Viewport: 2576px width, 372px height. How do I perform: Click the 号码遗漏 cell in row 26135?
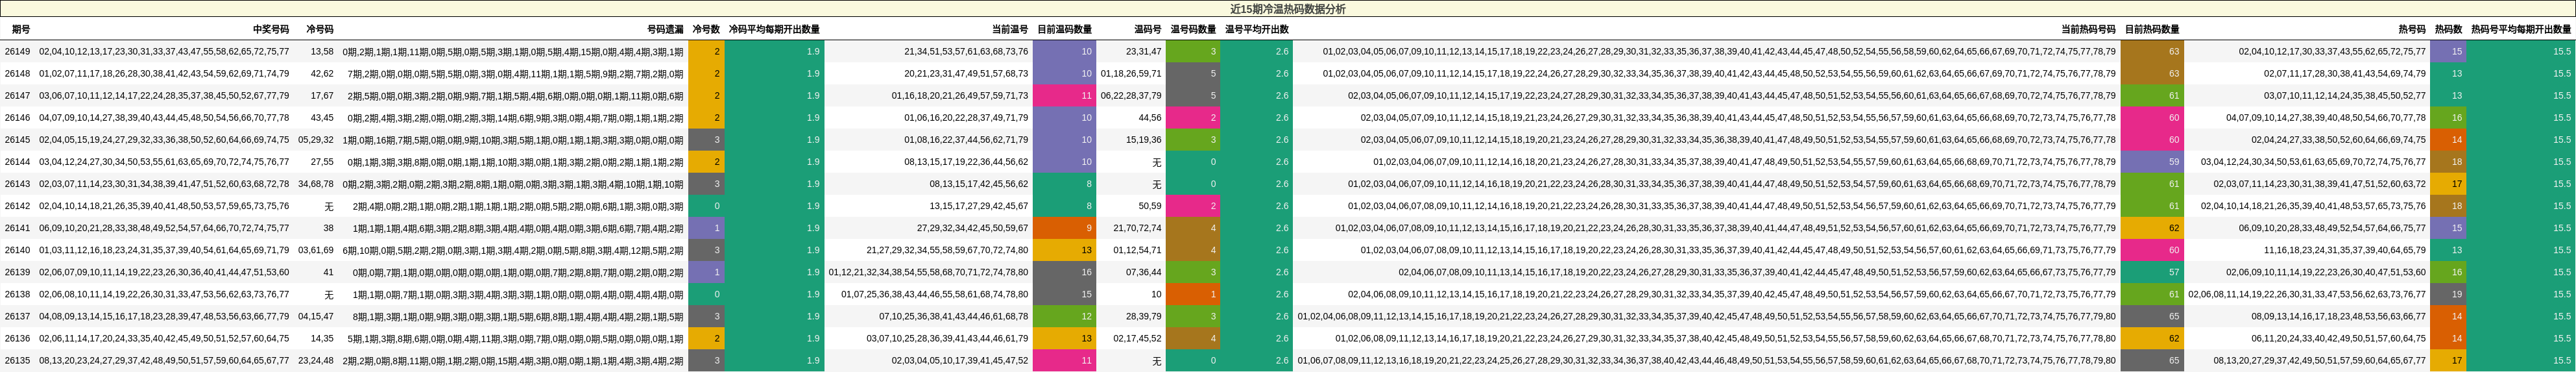tap(513, 360)
